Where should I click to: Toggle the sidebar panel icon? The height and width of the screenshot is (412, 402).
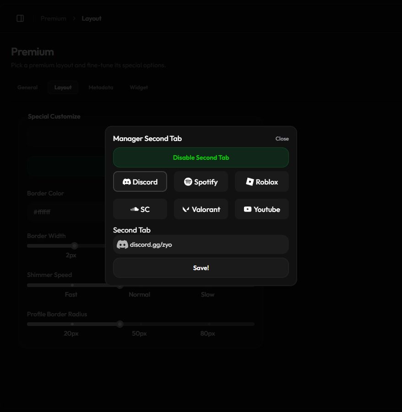(20, 18)
